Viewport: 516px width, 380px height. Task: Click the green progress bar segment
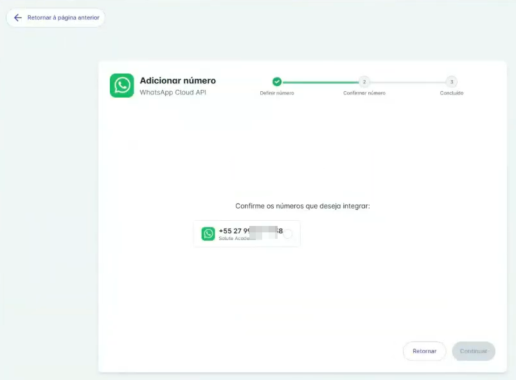[320, 82]
